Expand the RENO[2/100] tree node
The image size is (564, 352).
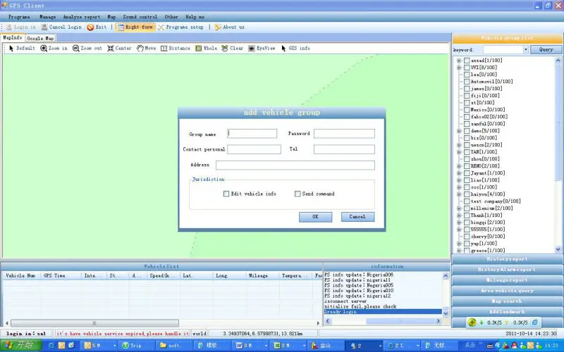pyautogui.click(x=459, y=166)
